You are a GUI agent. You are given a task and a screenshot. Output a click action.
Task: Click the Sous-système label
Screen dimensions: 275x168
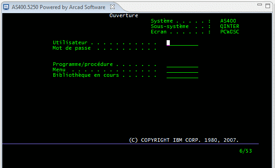170,27
